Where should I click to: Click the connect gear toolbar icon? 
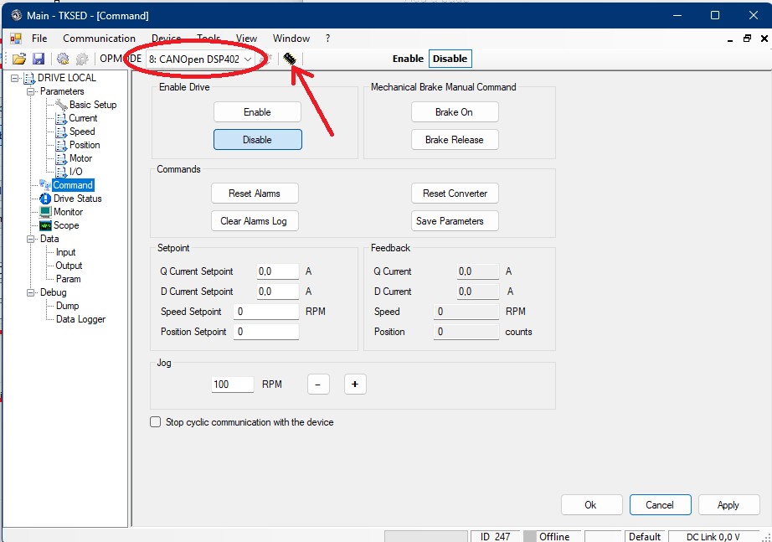tap(63, 59)
